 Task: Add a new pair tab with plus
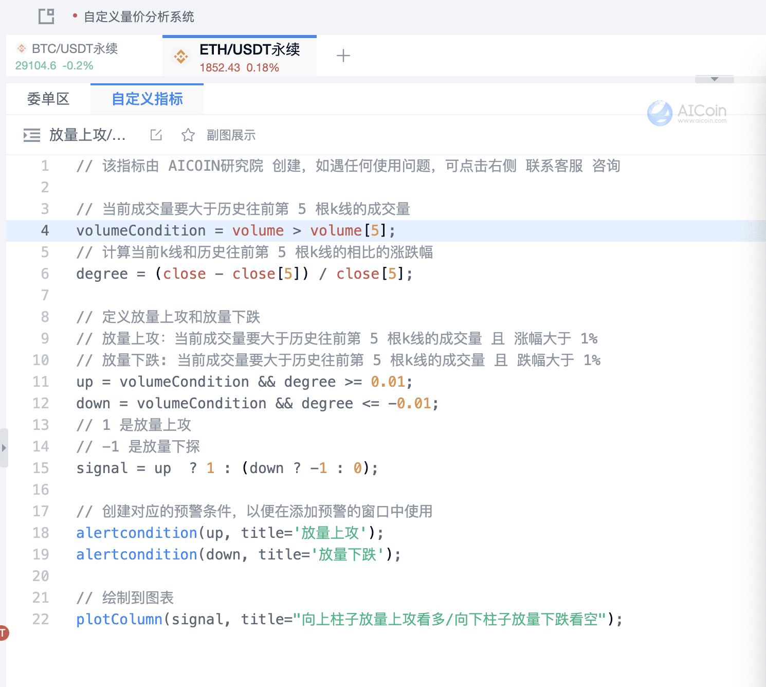pos(343,56)
